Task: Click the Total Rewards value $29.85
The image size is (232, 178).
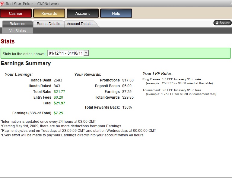Action: click(x=128, y=97)
